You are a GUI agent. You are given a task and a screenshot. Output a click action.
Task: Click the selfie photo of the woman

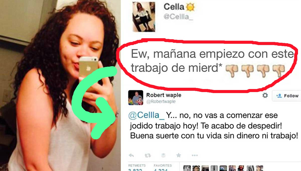point(60,85)
